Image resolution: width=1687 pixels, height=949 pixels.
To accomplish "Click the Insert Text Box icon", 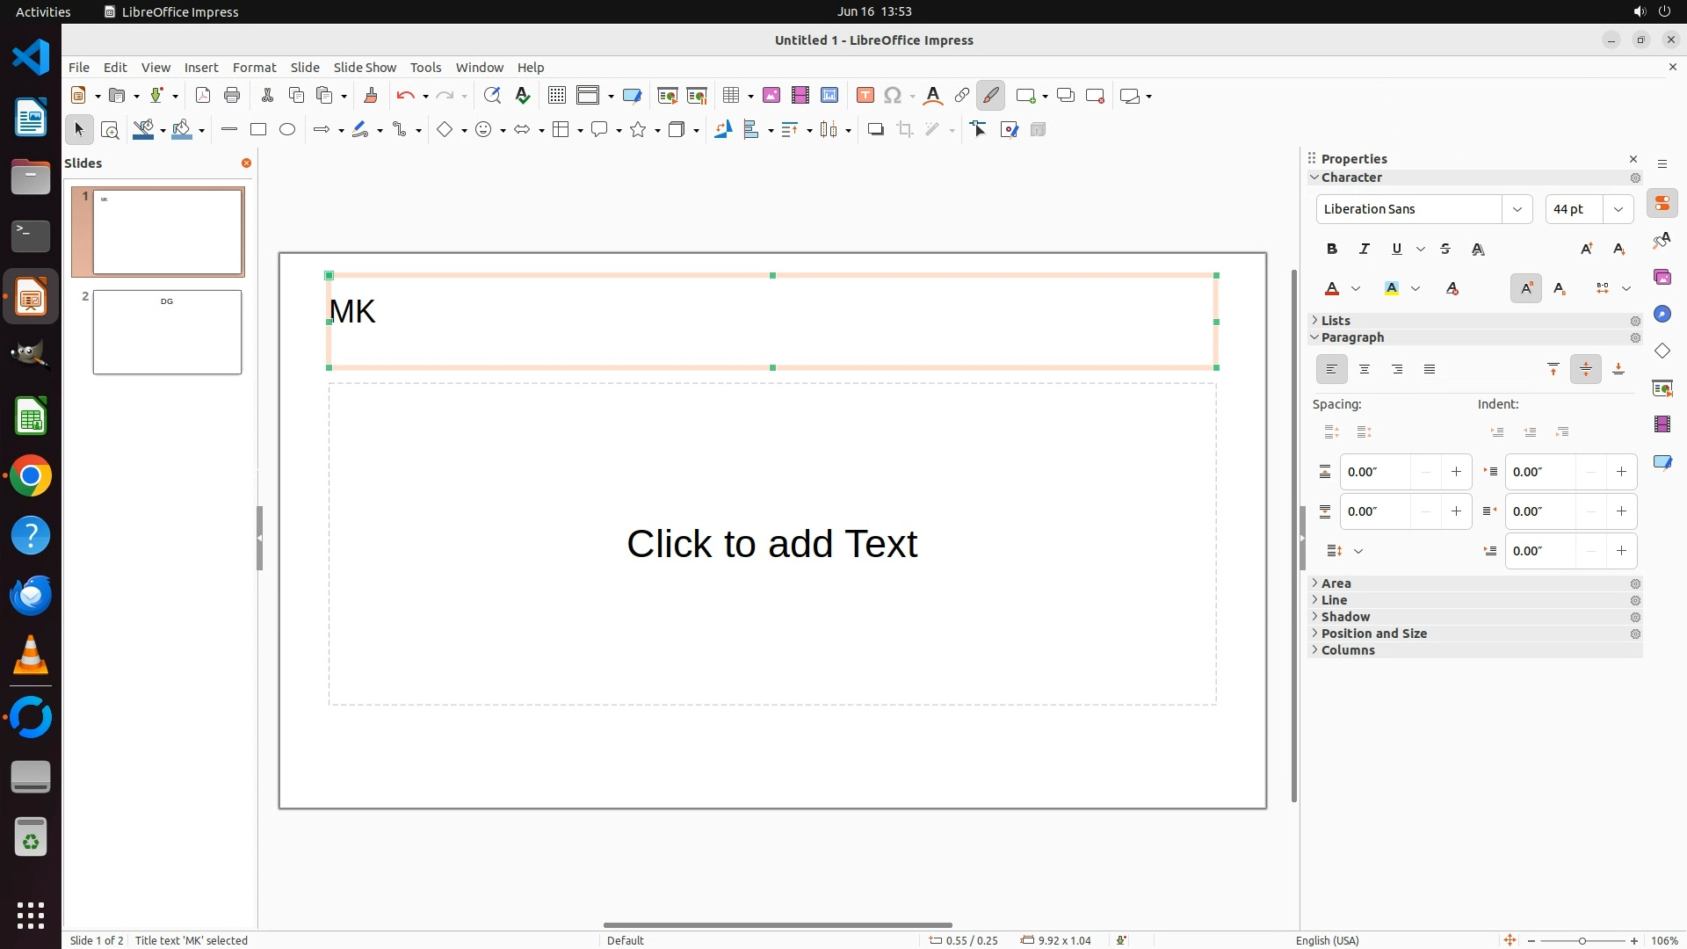I will click(x=865, y=96).
